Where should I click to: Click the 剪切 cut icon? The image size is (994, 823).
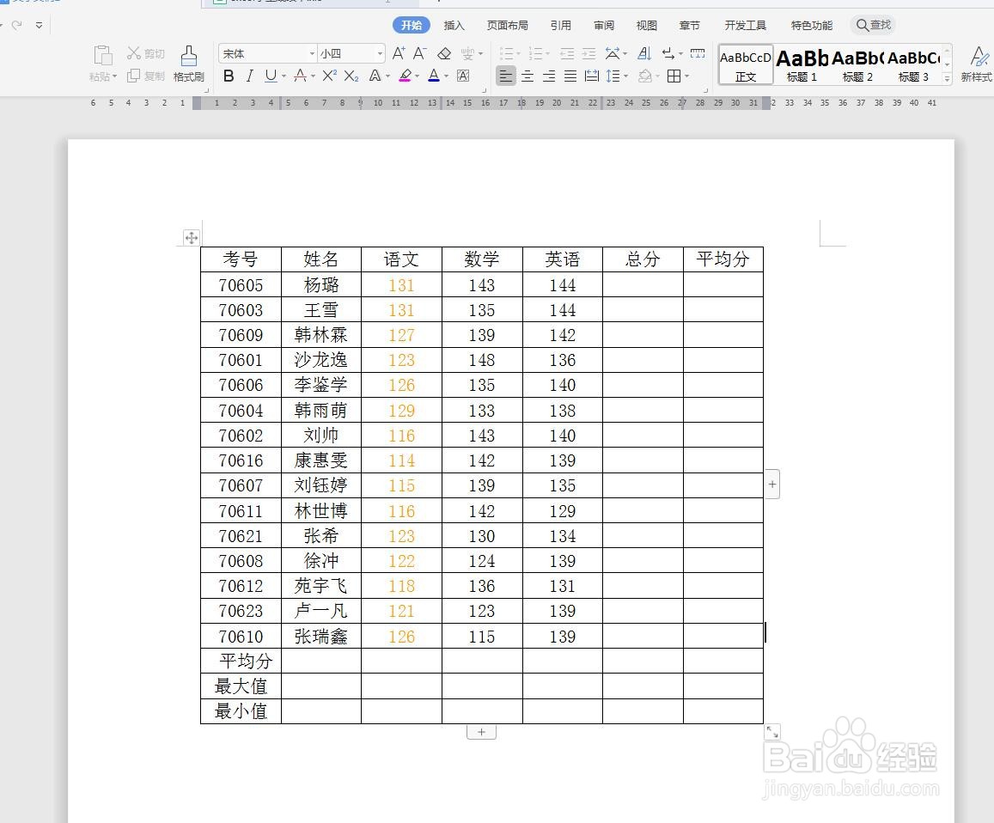pos(146,52)
